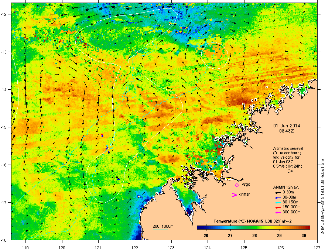This screenshot has height=251, width=325.
Task: Select the blue 30-80m arrow in legend
Action: click(x=278, y=197)
